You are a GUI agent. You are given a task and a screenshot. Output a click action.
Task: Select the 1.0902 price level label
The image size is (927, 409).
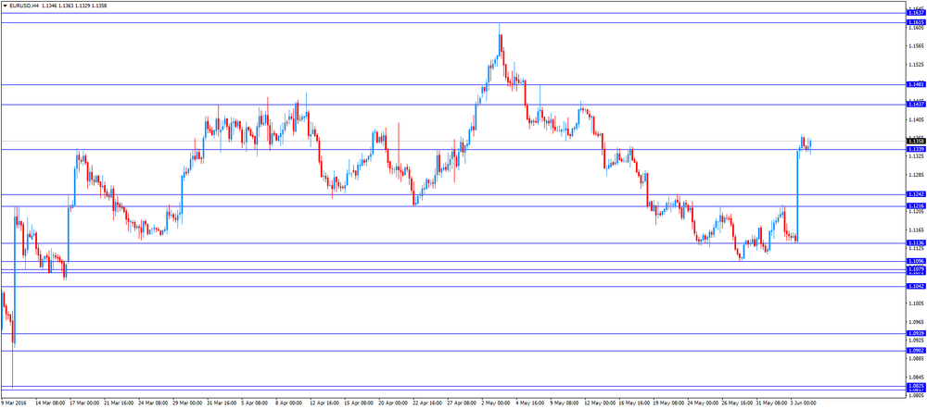click(916, 351)
